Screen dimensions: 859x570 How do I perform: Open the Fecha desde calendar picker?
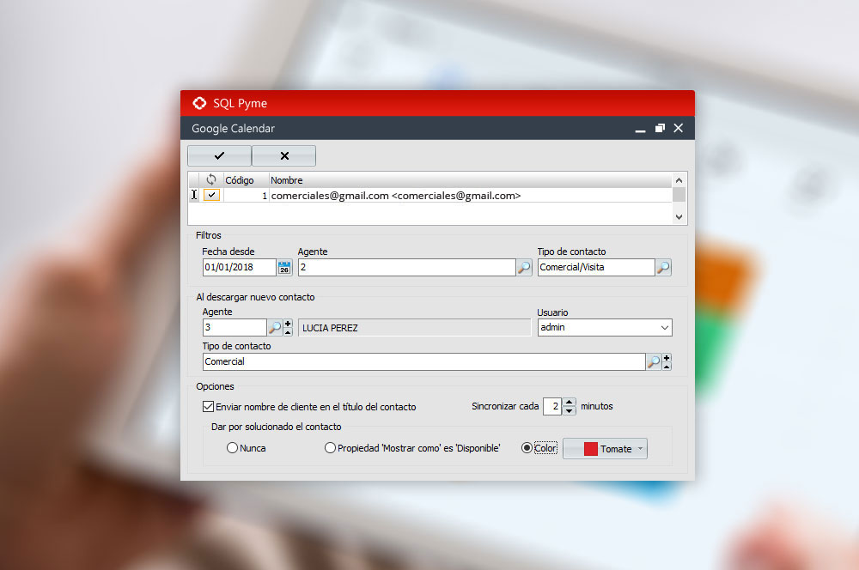284,268
